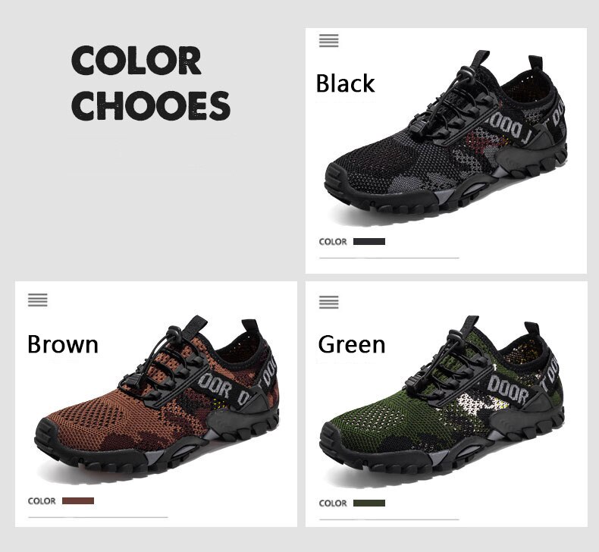Click the COLOR label under brown shoe
Viewport: 599px width, 552px height.
click(42, 500)
